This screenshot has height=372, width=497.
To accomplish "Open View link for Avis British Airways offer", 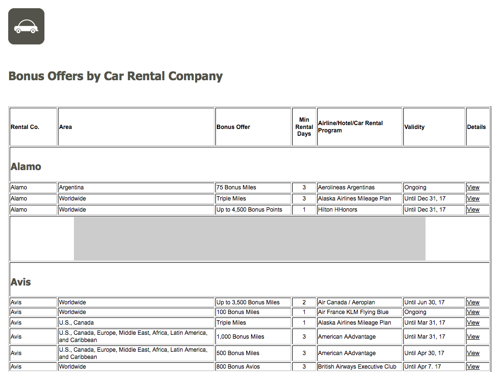I will point(473,367).
